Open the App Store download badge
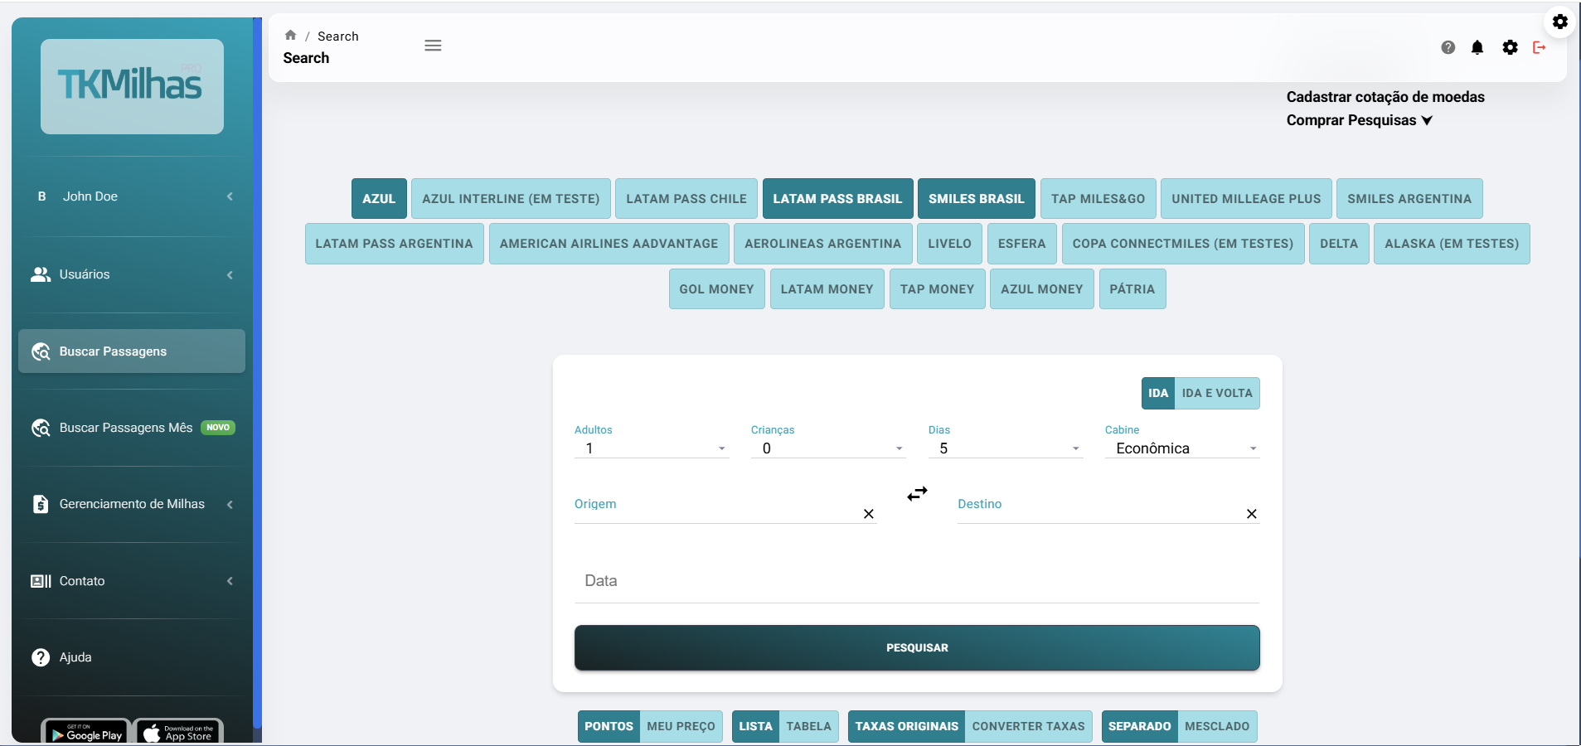 pyautogui.click(x=178, y=732)
